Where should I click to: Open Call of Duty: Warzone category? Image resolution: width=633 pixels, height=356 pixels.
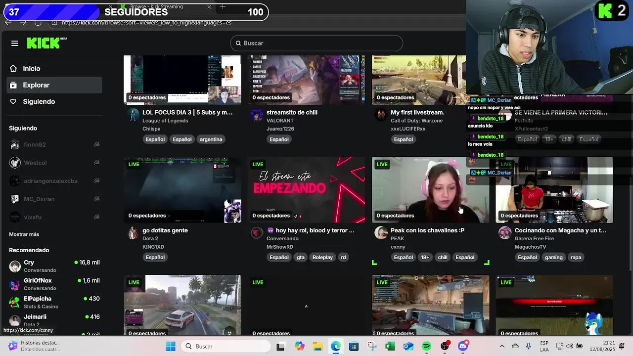417,121
